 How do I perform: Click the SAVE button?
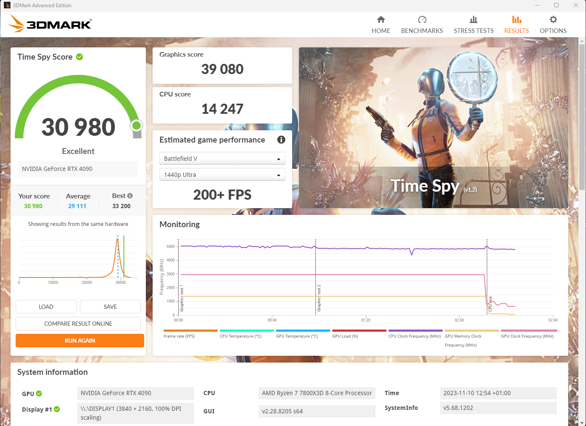[110, 307]
